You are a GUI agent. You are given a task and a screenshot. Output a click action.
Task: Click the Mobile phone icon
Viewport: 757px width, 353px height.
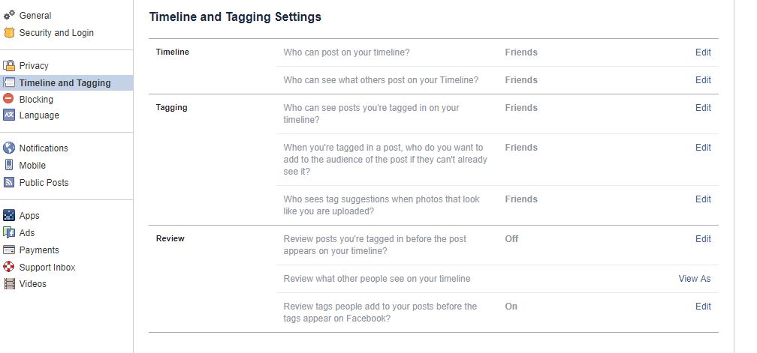[x=9, y=165]
